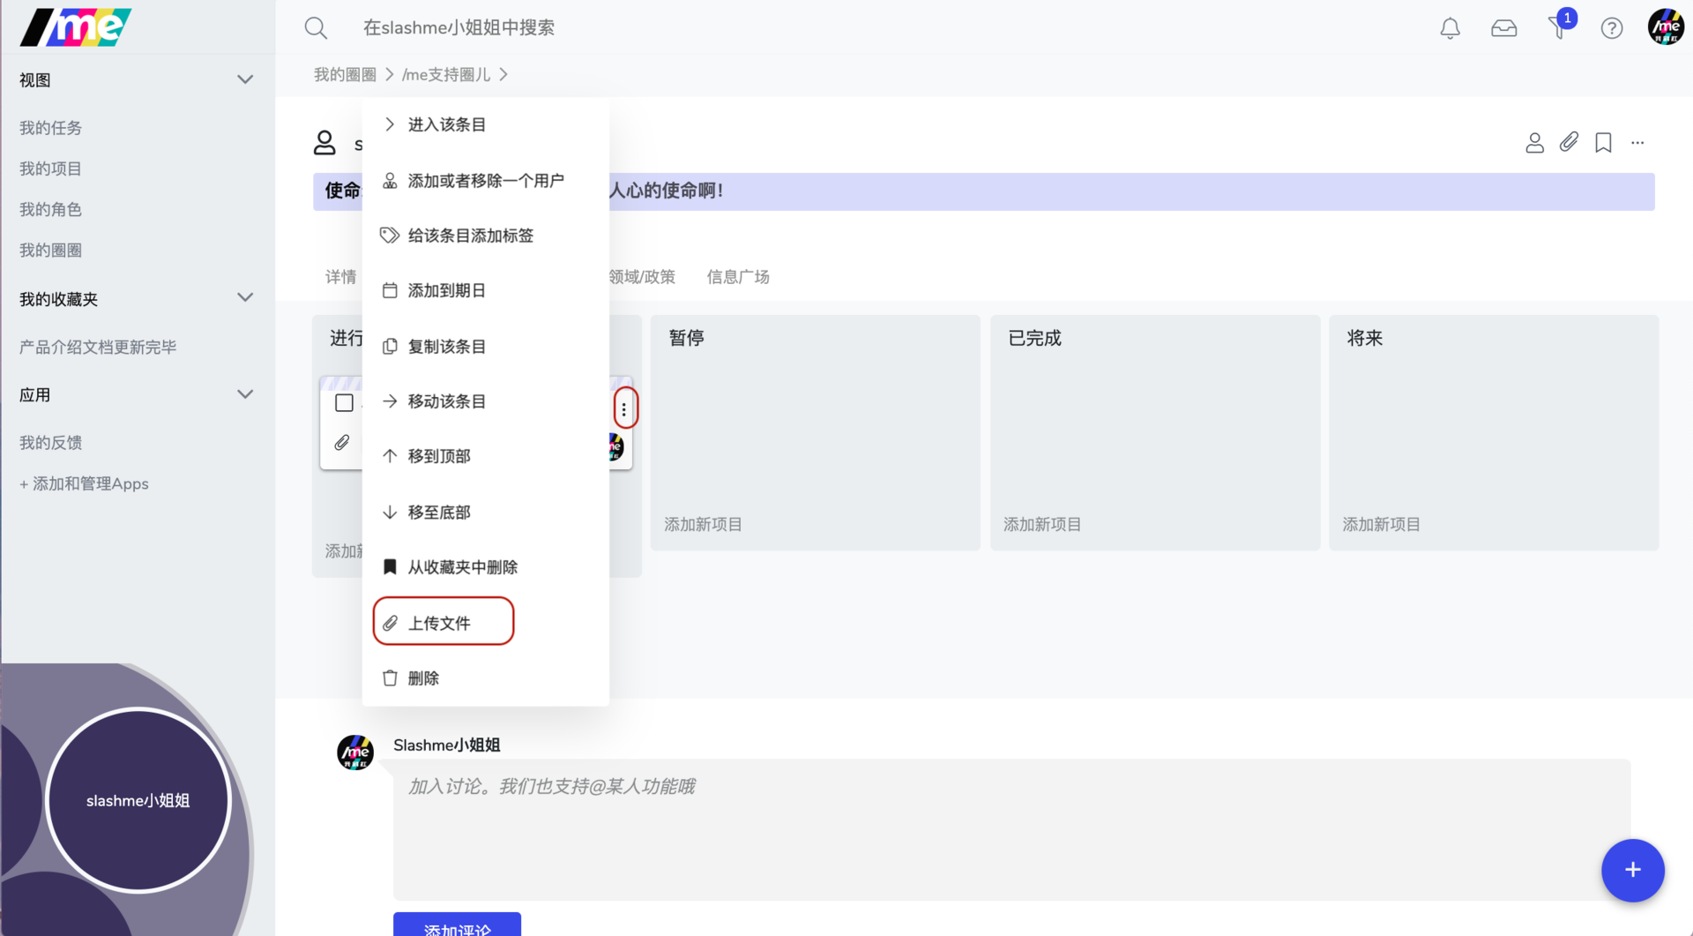This screenshot has width=1693, height=936.
Task: Switch to the 详情 tab
Action: click(340, 277)
